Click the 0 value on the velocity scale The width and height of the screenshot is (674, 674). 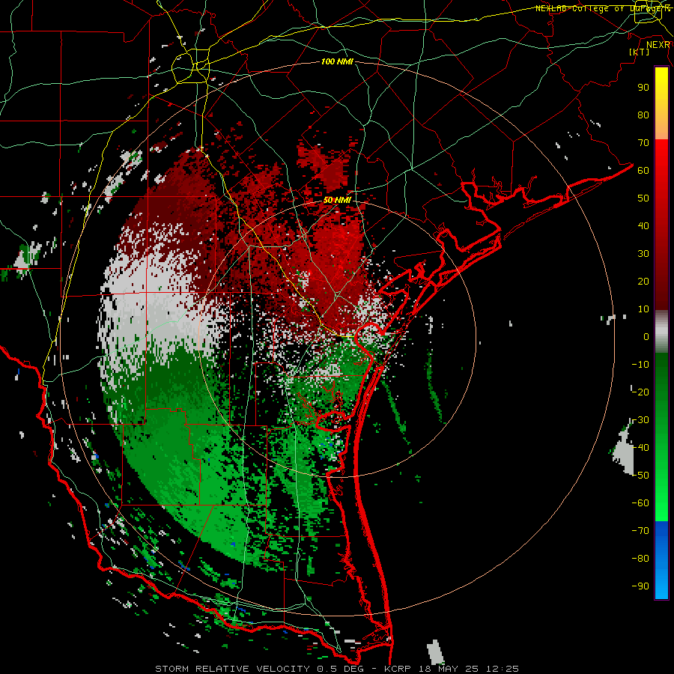[x=646, y=336]
